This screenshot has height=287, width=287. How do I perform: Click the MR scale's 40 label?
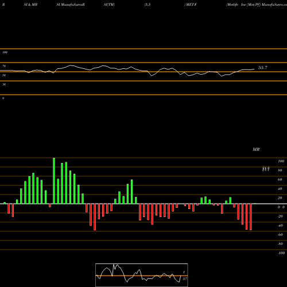(280, 189)
